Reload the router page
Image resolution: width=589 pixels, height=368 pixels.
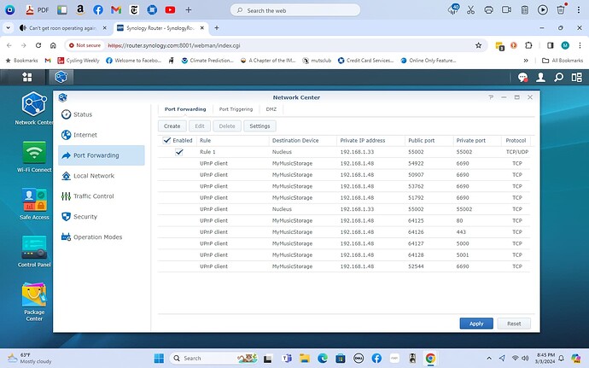click(x=38, y=45)
